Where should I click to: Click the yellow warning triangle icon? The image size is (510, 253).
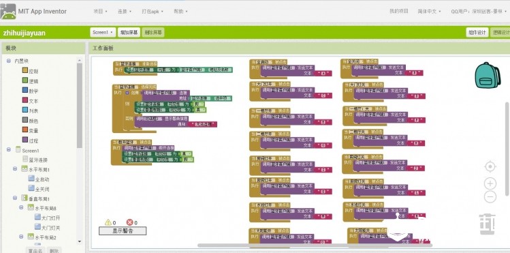click(x=108, y=222)
